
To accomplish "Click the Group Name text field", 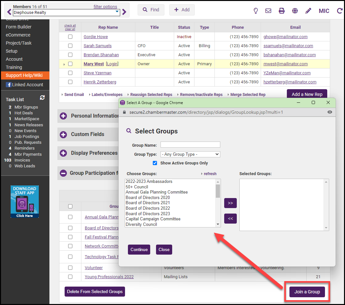I will coord(190,145).
